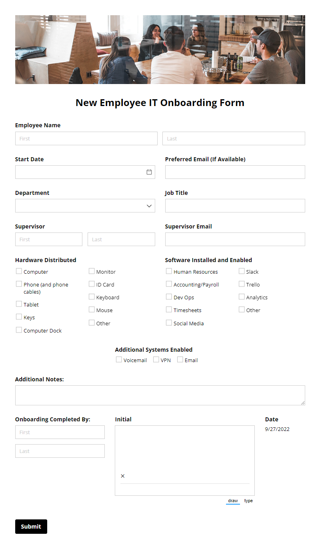This screenshot has width=320, height=549.
Task: Click the Preferred Email field
Action: tap(235, 172)
